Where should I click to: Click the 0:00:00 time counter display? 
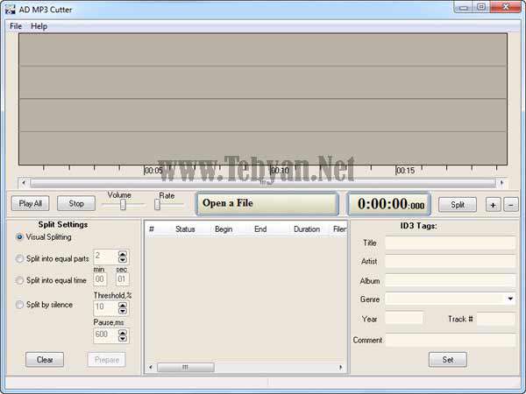pyautogui.click(x=389, y=204)
